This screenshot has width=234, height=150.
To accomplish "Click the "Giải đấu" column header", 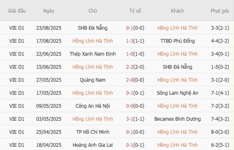I will (17, 11).
